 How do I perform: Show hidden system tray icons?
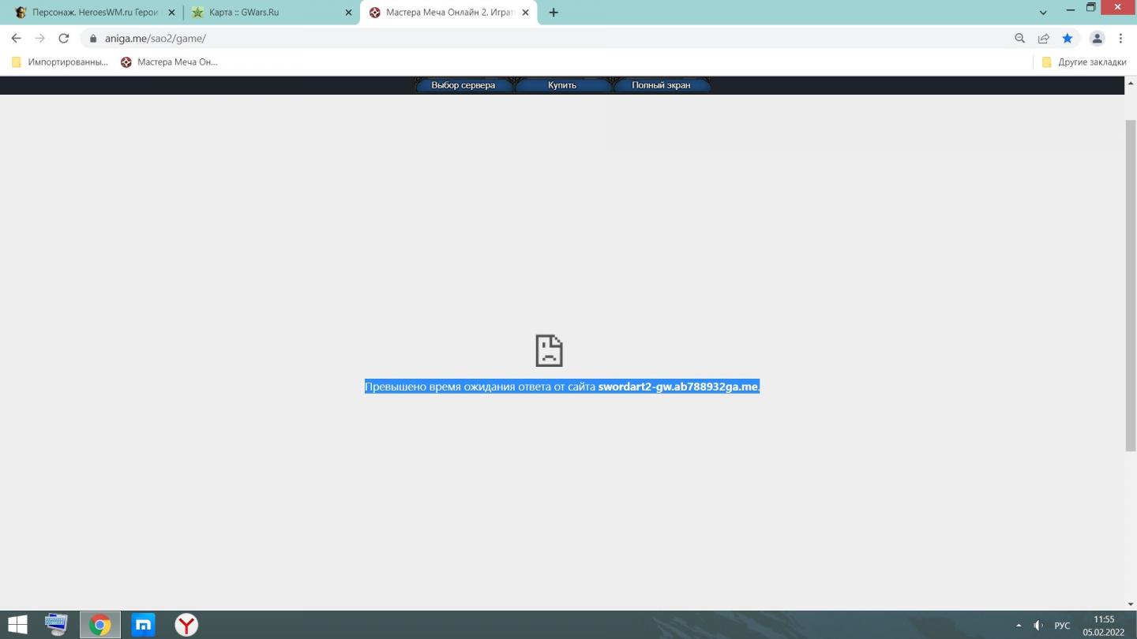click(1019, 626)
